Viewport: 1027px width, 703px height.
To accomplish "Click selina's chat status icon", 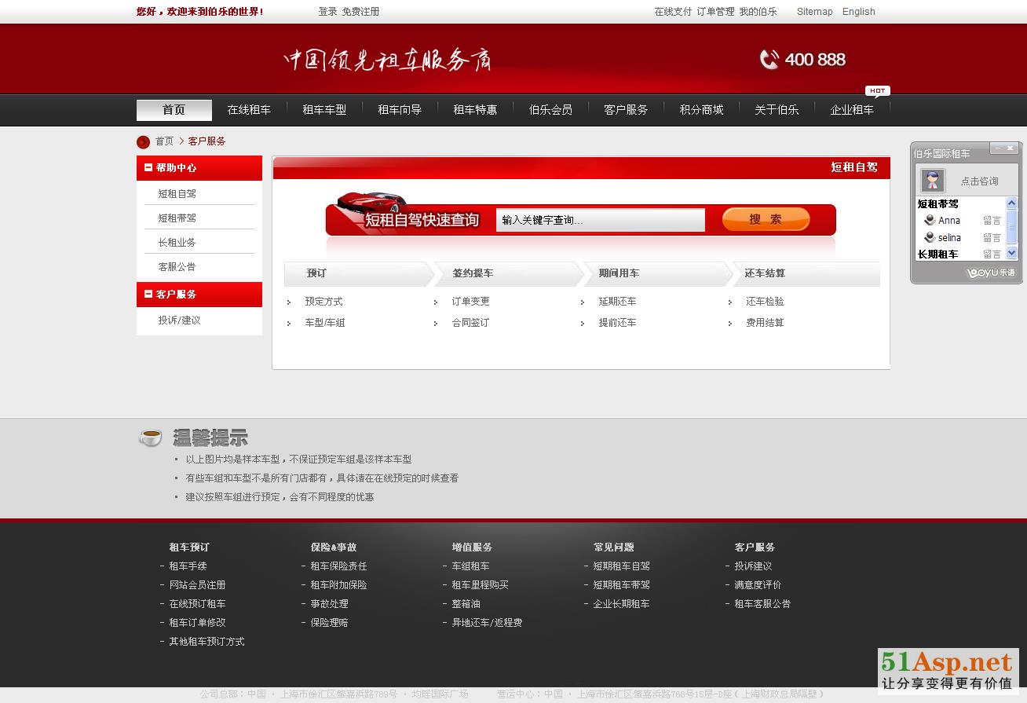I will [x=930, y=237].
